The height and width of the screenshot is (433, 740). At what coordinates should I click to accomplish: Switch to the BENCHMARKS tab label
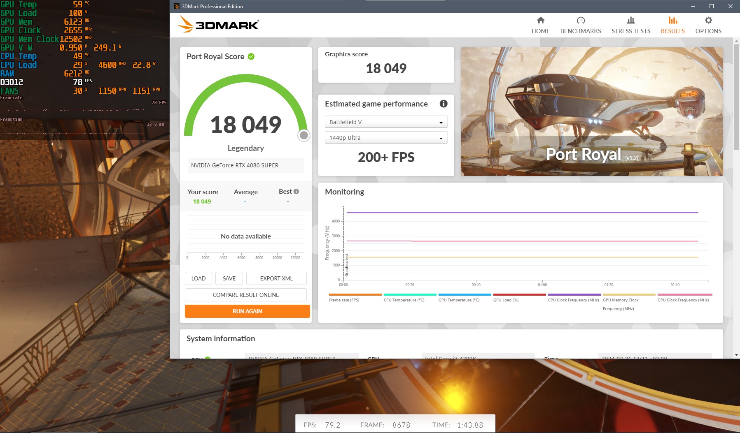581,31
